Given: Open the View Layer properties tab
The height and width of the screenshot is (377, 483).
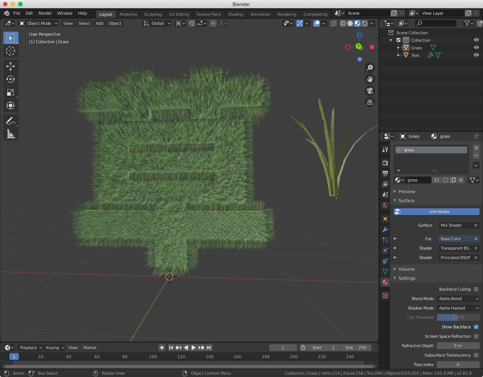Looking at the screenshot, I should (x=385, y=184).
